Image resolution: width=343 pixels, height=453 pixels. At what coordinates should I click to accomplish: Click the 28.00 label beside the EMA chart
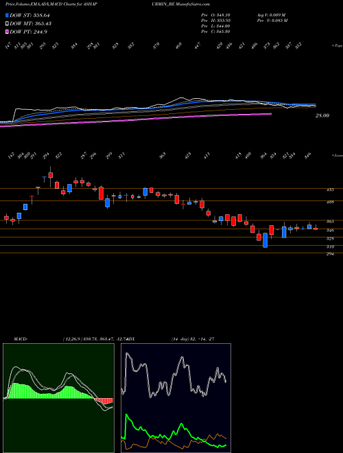322,115
